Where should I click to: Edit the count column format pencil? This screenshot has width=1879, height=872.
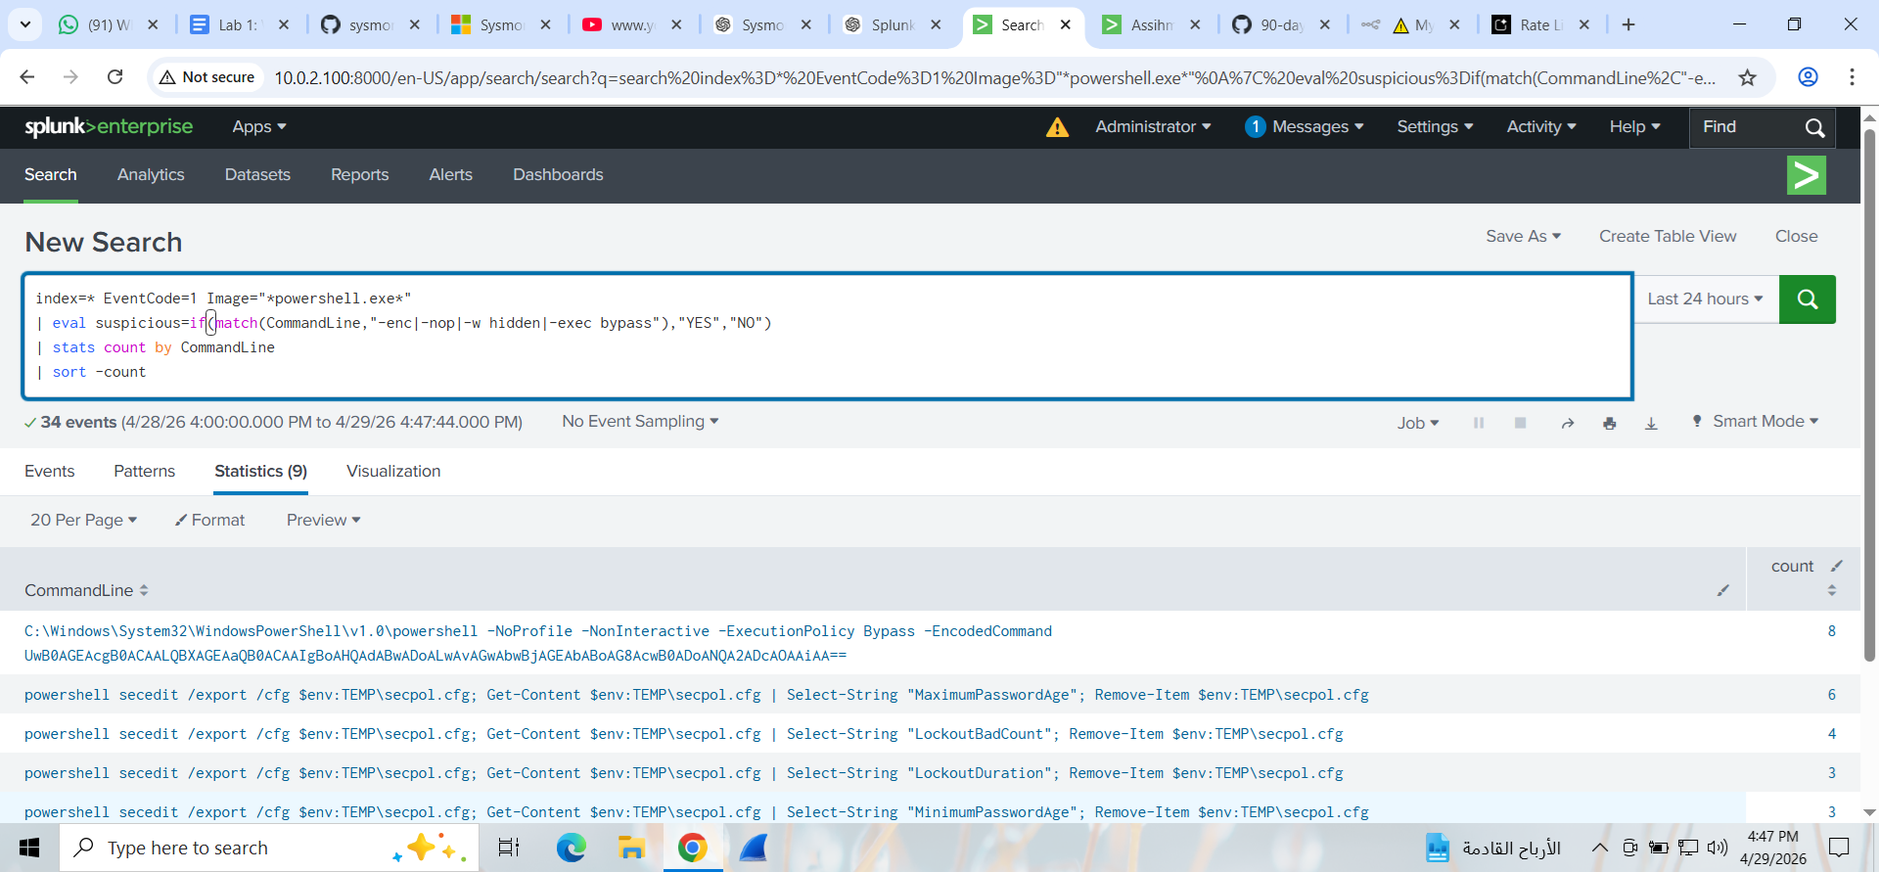1837,566
